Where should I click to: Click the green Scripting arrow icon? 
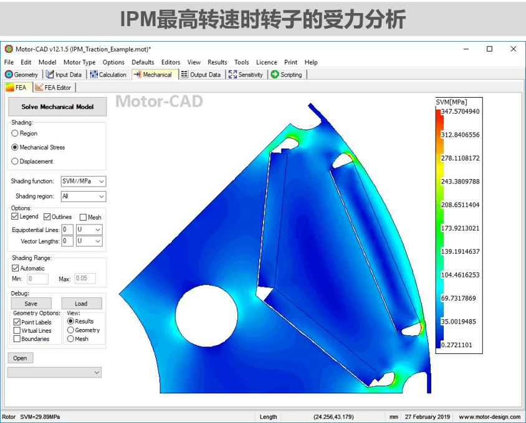pos(275,75)
